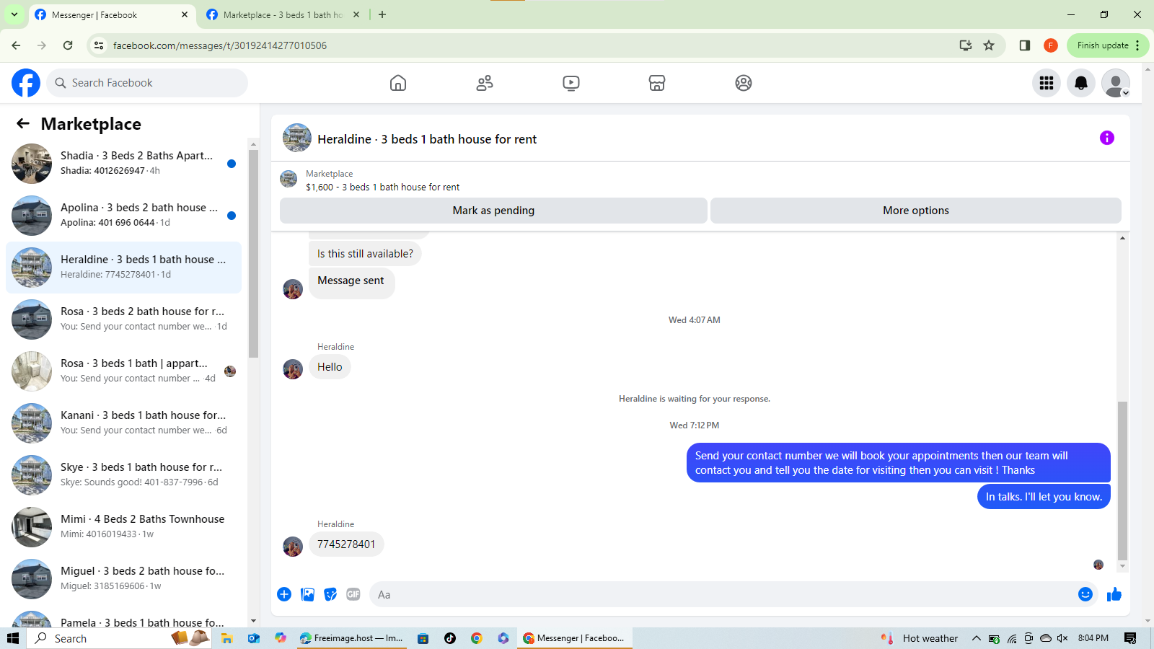Image resolution: width=1154 pixels, height=649 pixels.
Task: Send a thumbs-up like
Action: coord(1114,594)
